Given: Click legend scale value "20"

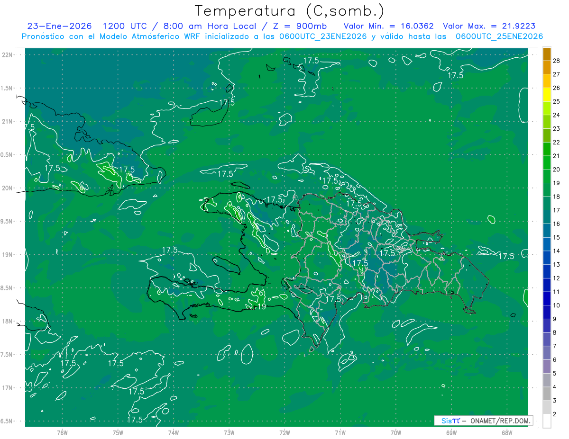Looking at the screenshot, I should click(x=557, y=170).
